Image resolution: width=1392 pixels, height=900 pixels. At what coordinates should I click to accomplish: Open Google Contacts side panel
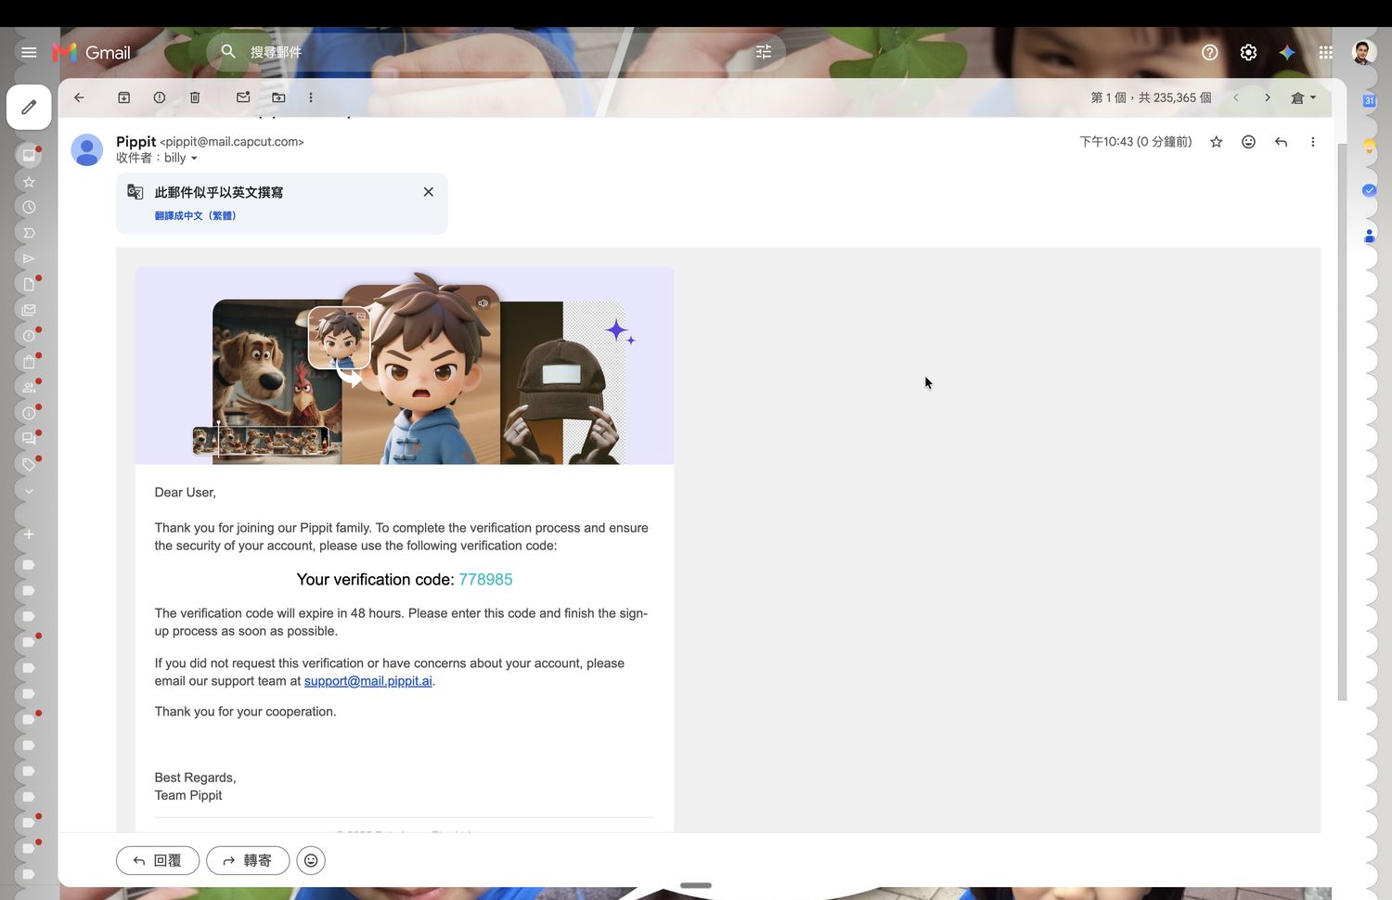(x=1369, y=236)
